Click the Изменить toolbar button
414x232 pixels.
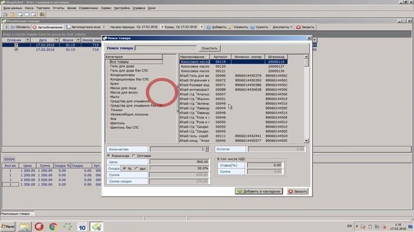click(x=238, y=27)
